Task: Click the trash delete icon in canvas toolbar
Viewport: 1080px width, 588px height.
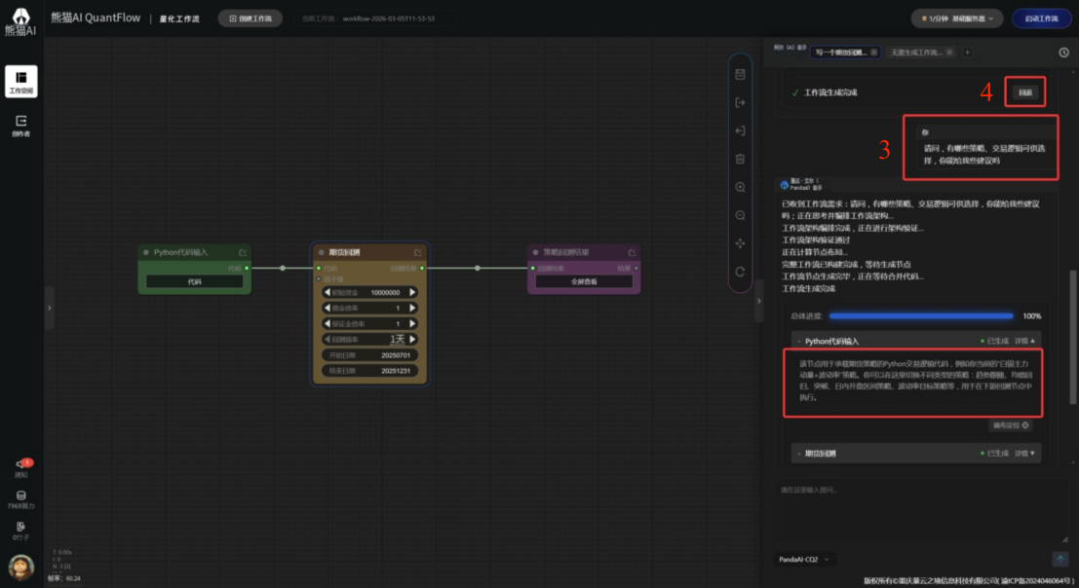Action: point(741,159)
